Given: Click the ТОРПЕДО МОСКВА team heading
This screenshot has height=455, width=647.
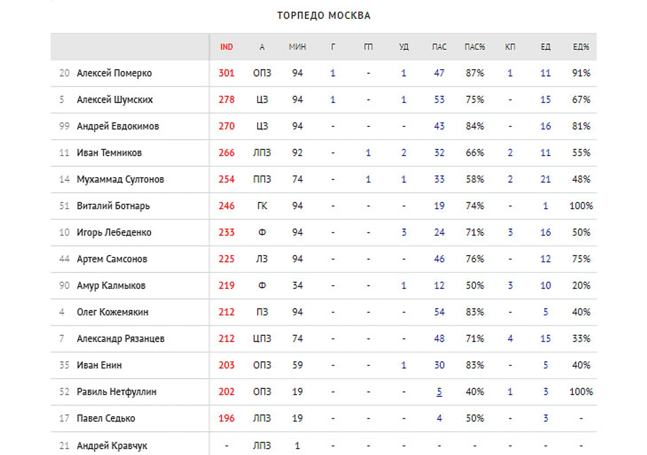Looking at the screenshot, I should point(324,15).
